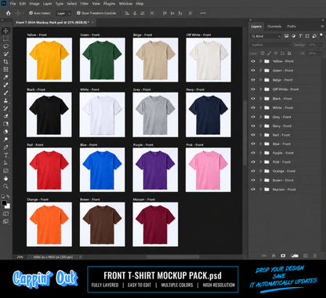Add a layer style via fx icon
Image resolution: width=326 pixels, height=298 pixels.
pyautogui.click(x=273, y=256)
